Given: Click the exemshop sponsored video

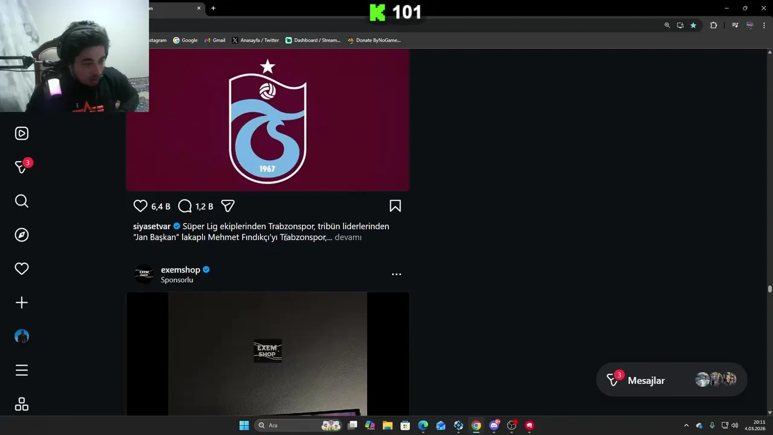Looking at the screenshot, I should click(268, 354).
